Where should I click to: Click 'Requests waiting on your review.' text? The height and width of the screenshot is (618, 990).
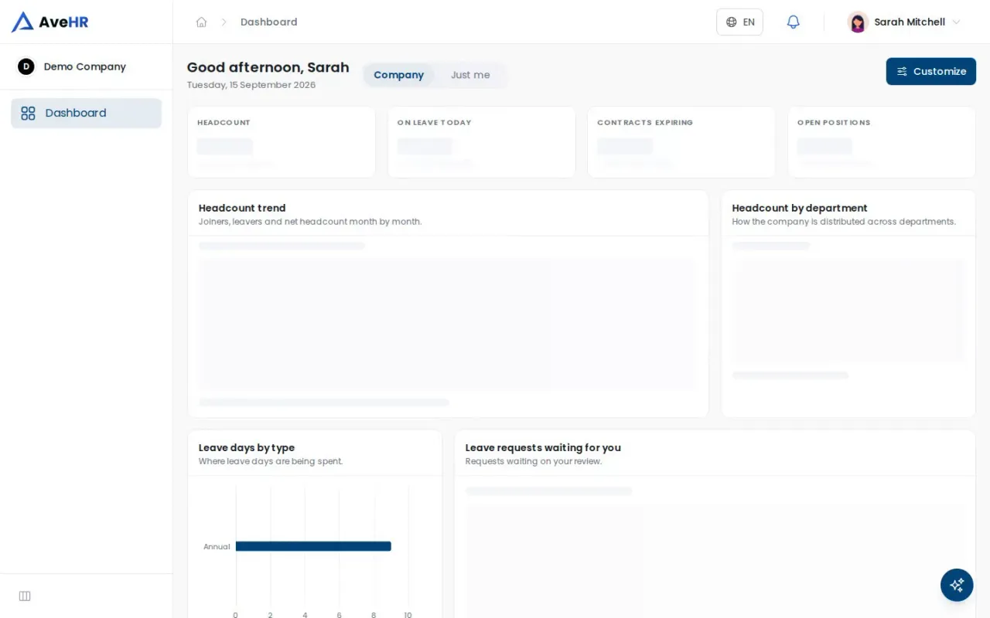coord(534,461)
